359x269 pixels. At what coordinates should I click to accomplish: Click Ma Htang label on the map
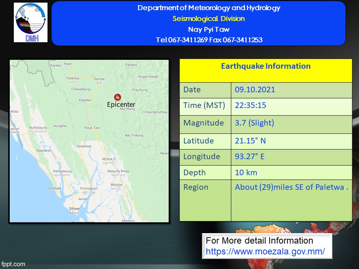128,109
